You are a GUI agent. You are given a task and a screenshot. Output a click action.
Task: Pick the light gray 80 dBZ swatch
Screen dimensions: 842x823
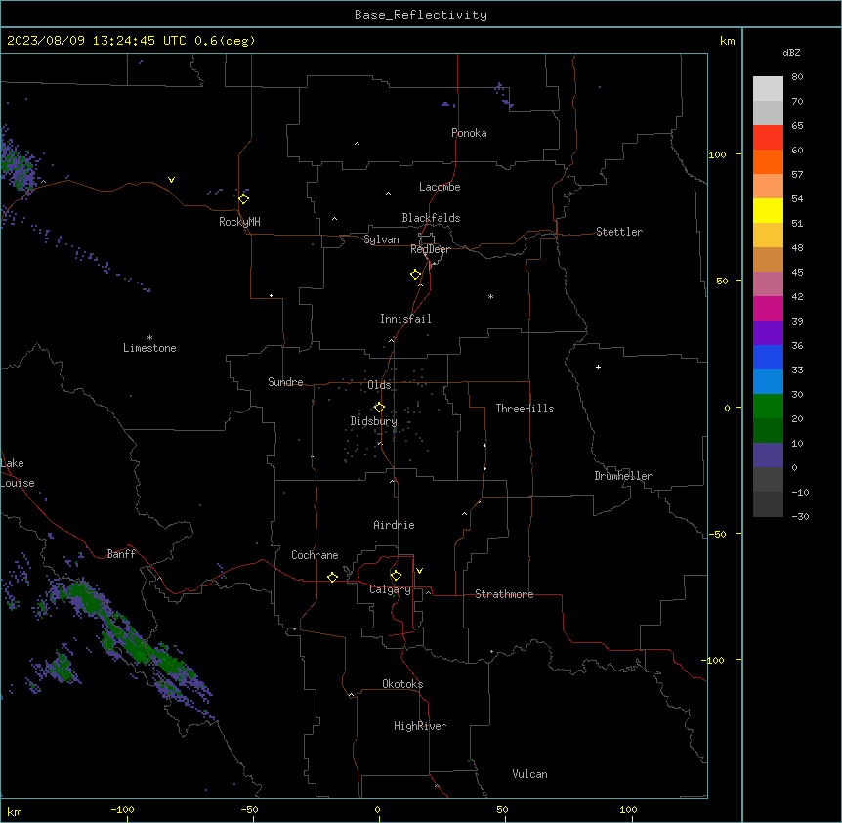(768, 89)
